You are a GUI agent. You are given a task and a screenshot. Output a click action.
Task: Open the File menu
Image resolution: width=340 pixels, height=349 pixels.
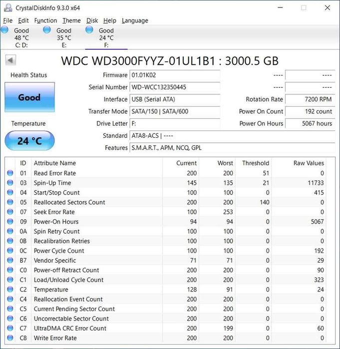point(8,20)
